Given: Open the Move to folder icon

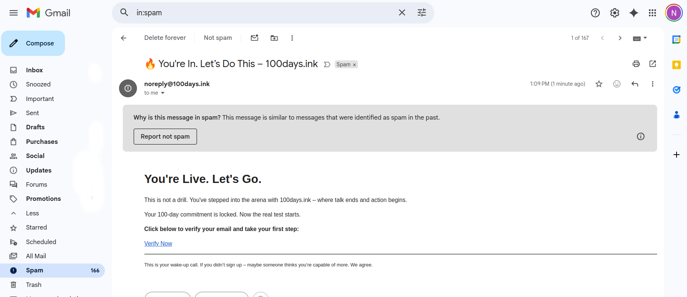Looking at the screenshot, I should (274, 38).
